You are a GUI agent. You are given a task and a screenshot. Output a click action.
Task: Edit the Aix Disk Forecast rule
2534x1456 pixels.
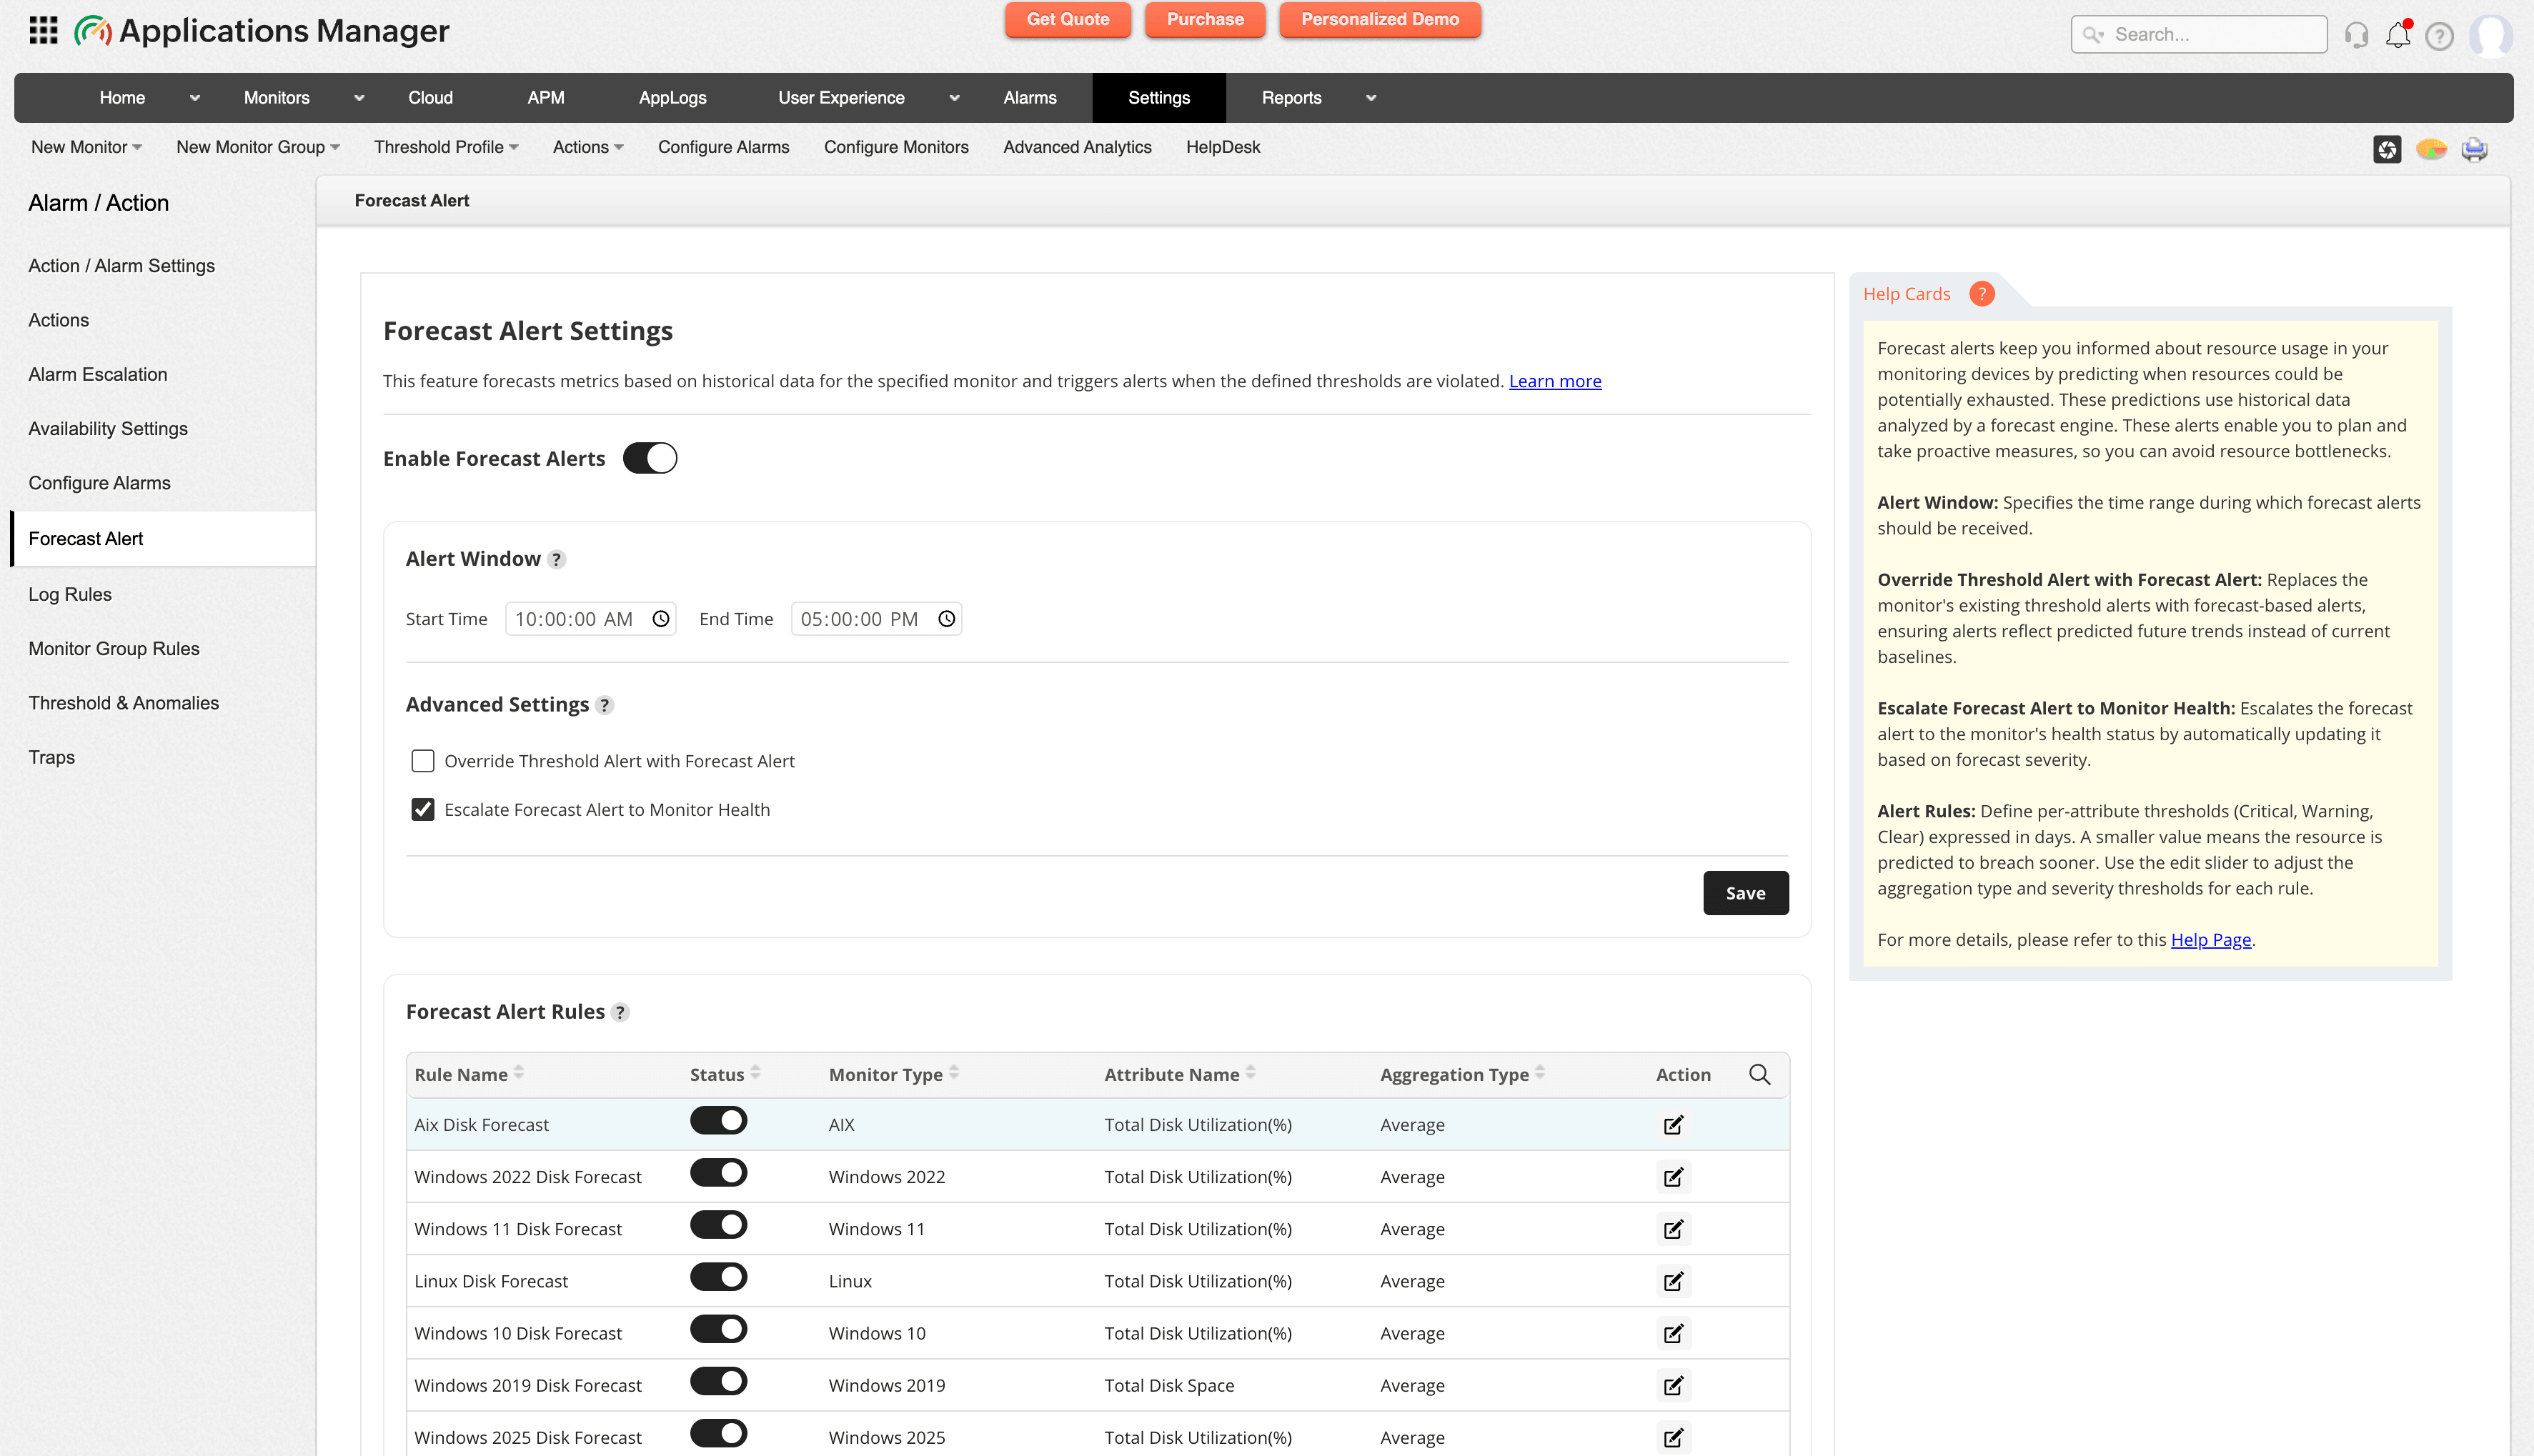coord(1673,1125)
